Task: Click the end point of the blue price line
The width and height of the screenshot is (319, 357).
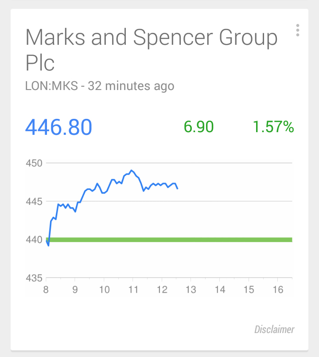Action: point(177,188)
